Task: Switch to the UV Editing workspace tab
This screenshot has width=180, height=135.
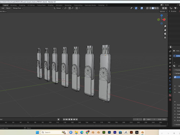Action: click(31, 5)
